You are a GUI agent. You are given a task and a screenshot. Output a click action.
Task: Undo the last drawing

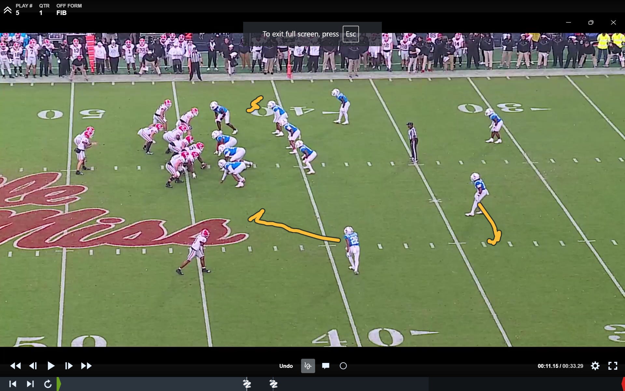tap(286, 366)
